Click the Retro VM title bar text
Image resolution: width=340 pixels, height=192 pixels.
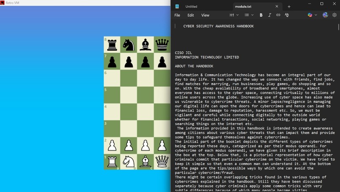[x=12, y=3]
